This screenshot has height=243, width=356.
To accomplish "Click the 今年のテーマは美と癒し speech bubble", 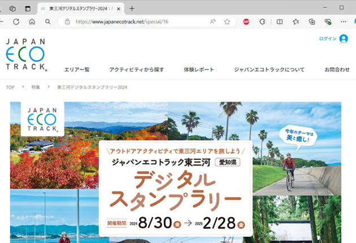I will click(x=298, y=137).
